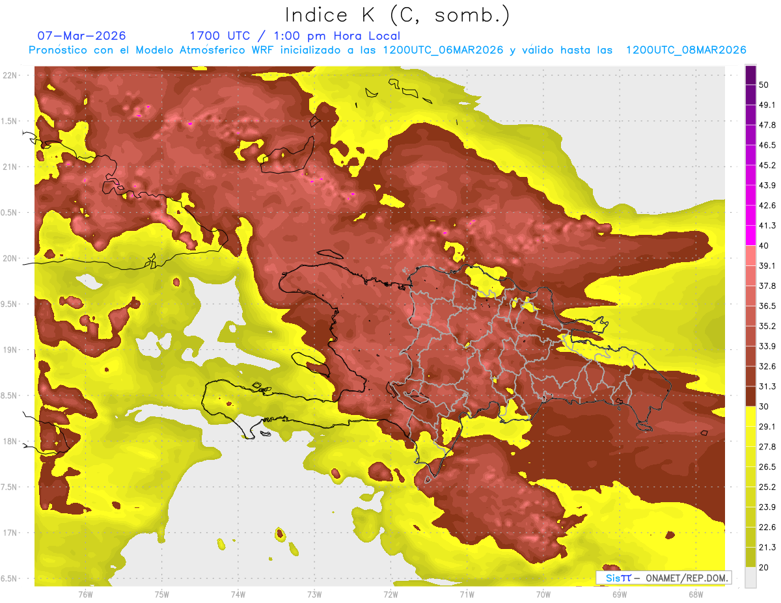Click the gray swatch below the 20 mark
781x603 pixels.
point(750,577)
